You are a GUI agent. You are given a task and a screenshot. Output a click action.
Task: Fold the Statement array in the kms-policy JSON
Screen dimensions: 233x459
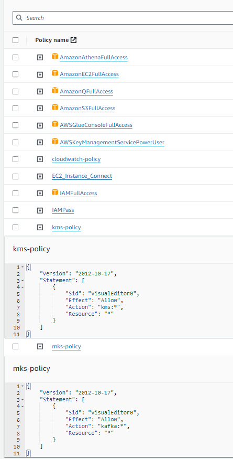(23, 281)
